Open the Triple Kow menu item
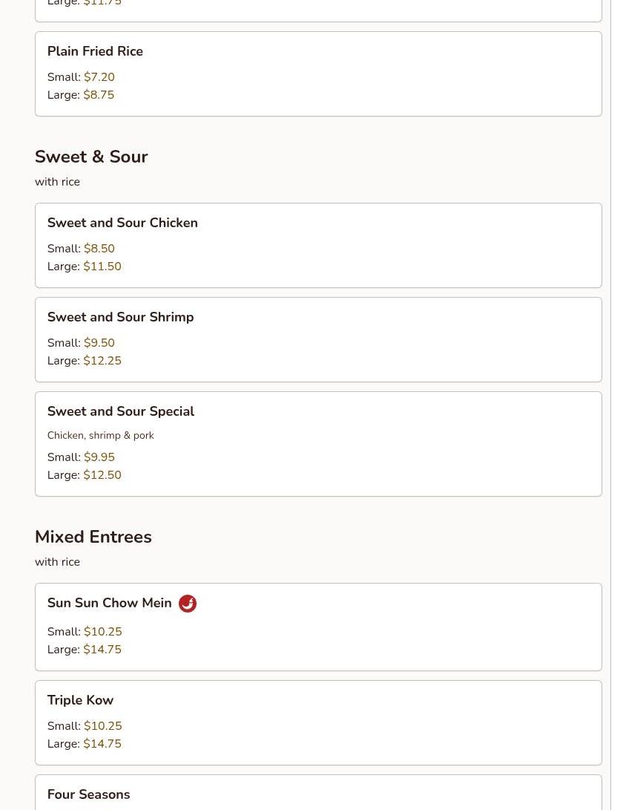The width and height of the screenshot is (626, 810). (x=80, y=701)
